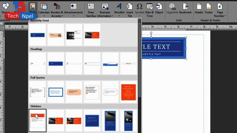The height and width of the screenshot is (133, 237).
Task: Select last heading style with beige lines
Action: pos(128,64)
